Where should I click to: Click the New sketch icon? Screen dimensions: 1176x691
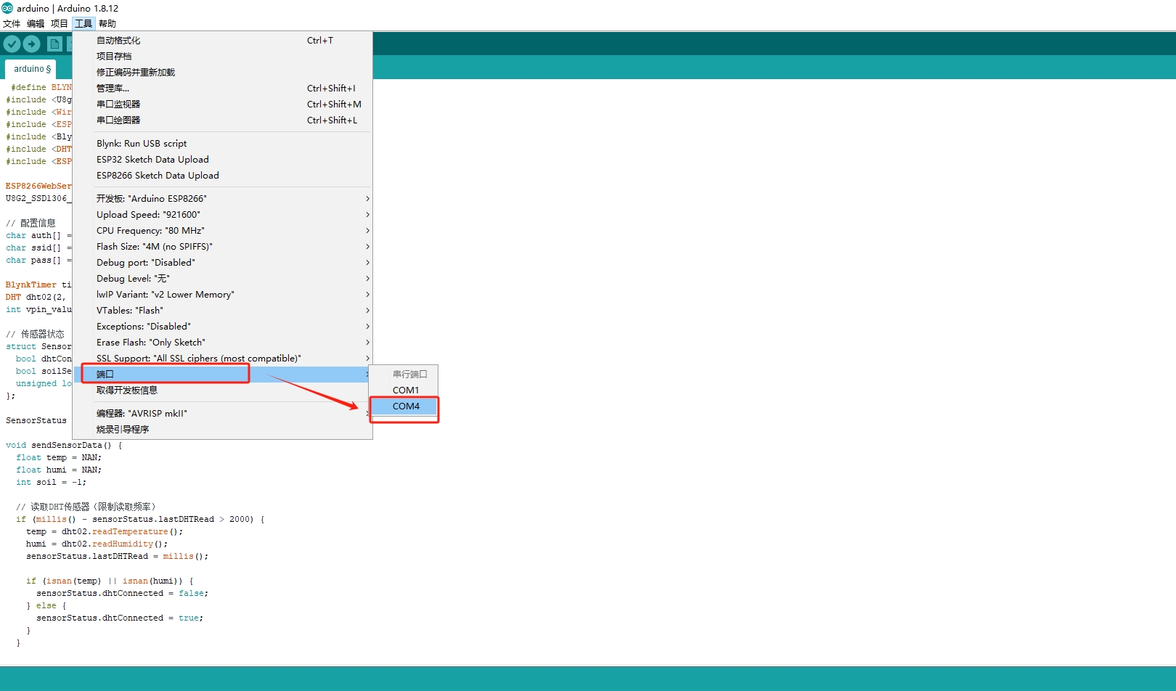(54, 44)
